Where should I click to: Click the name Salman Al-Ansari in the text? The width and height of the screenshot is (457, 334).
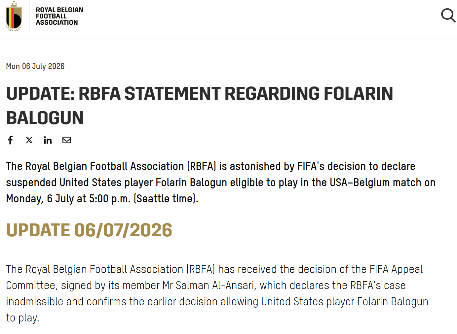point(216,285)
